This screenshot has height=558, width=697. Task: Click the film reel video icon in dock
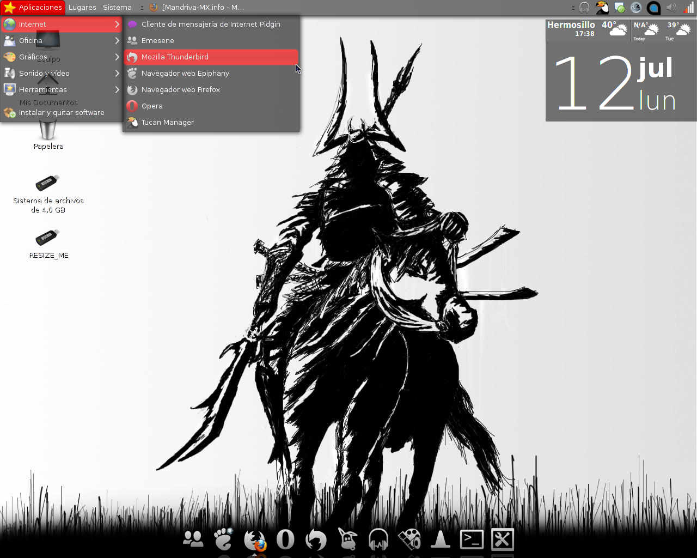(409, 539)
